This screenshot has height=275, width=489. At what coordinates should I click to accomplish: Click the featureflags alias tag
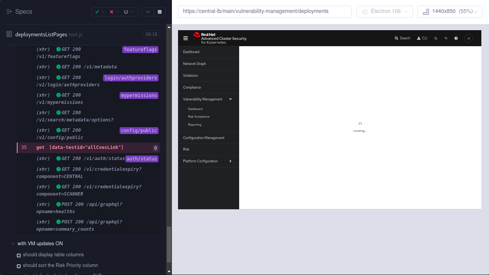pos(141,50)
